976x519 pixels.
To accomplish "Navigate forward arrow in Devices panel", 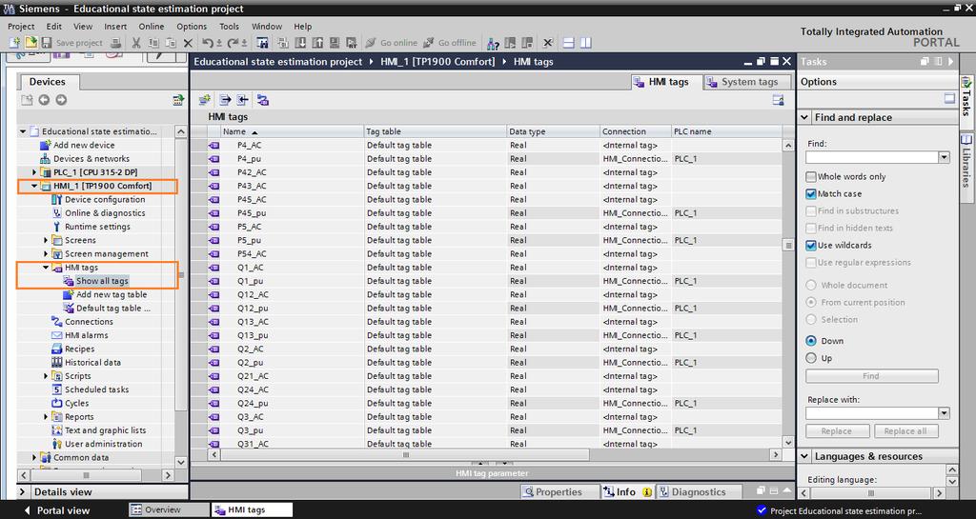I will (x=61, y=100).
